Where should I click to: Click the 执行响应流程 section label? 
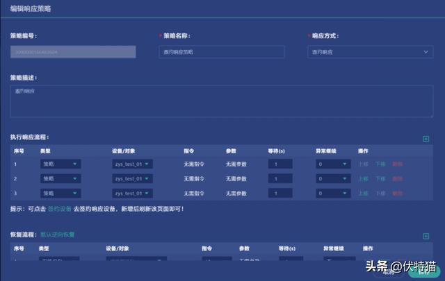point(29,137)
